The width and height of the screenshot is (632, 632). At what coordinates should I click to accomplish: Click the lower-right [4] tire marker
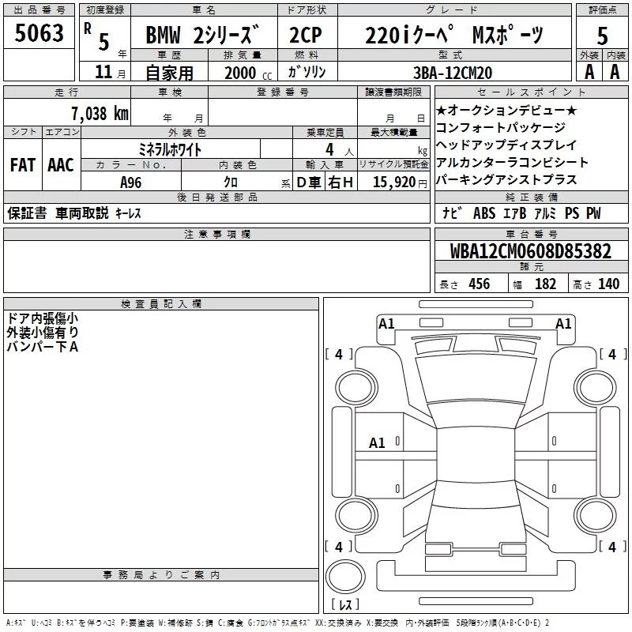612,547
